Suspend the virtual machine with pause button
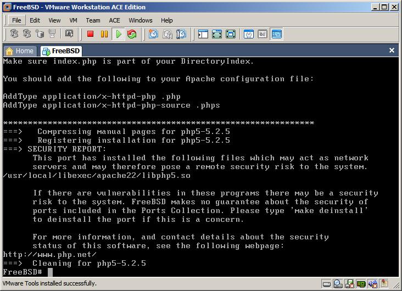402x291 pixels. click(x=104, y=34)
